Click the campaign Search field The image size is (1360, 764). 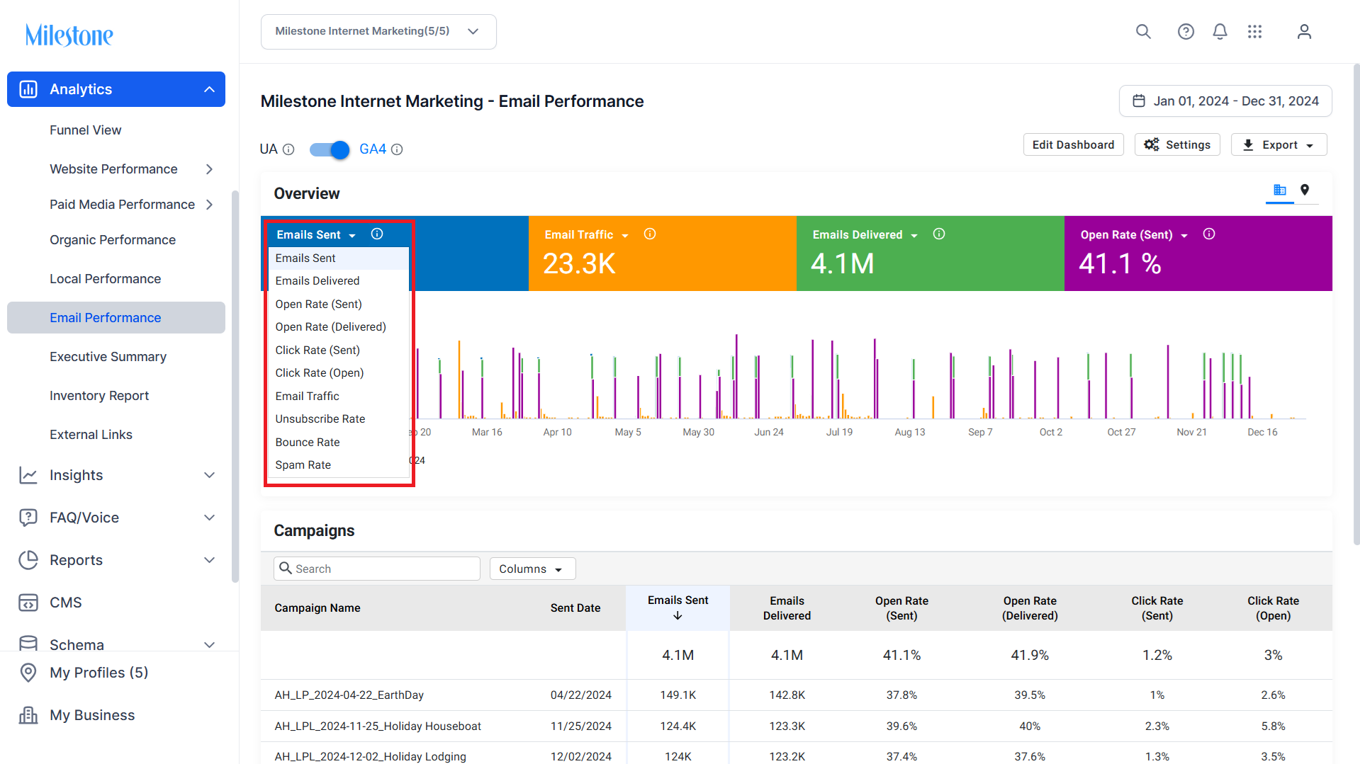click(x=377, y=569)
